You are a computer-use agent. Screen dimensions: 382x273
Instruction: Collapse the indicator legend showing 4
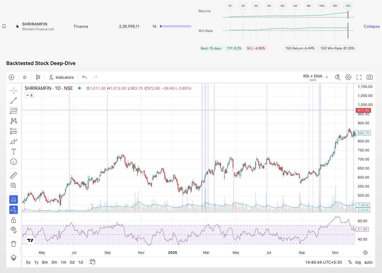29,95
